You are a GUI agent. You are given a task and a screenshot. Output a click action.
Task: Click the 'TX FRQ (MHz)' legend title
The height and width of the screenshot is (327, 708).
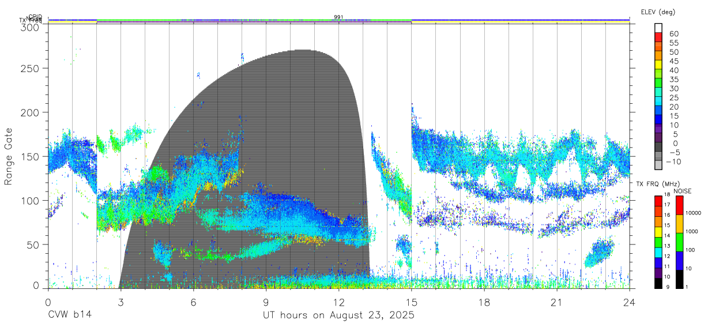(658, 183)
